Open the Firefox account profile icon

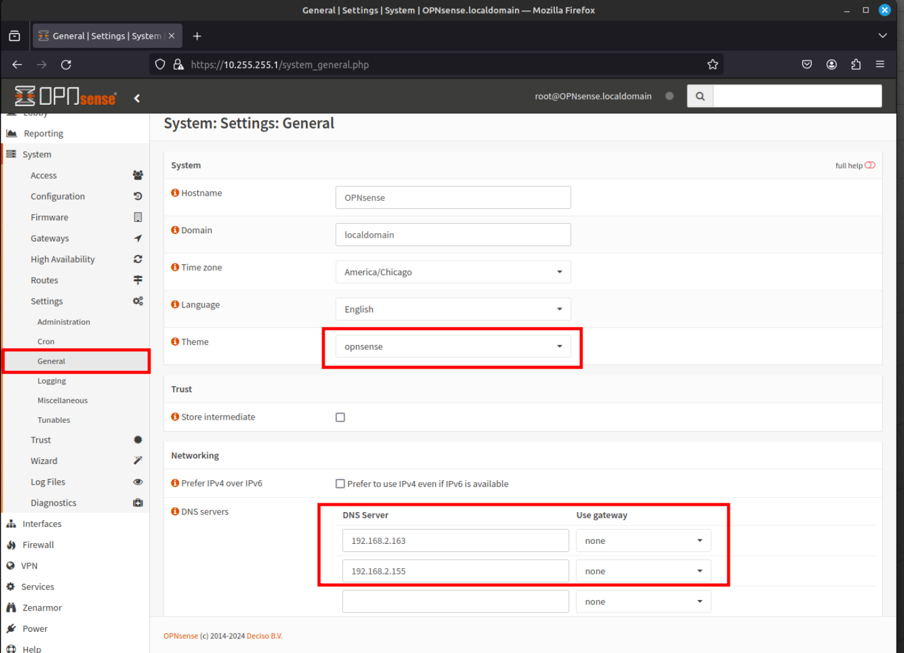(x=832, y=64)
